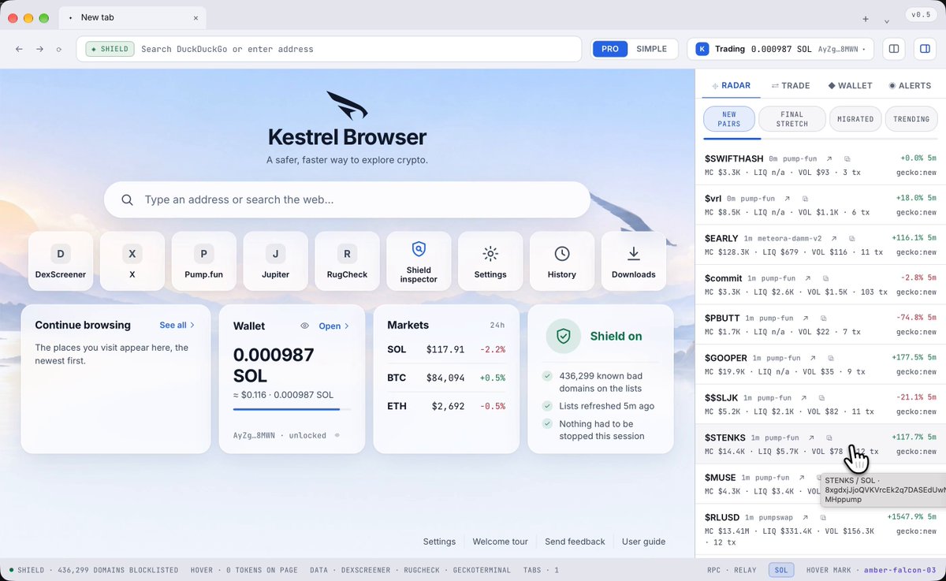Switch to SIMPLE mode

[x=652, y=49]
